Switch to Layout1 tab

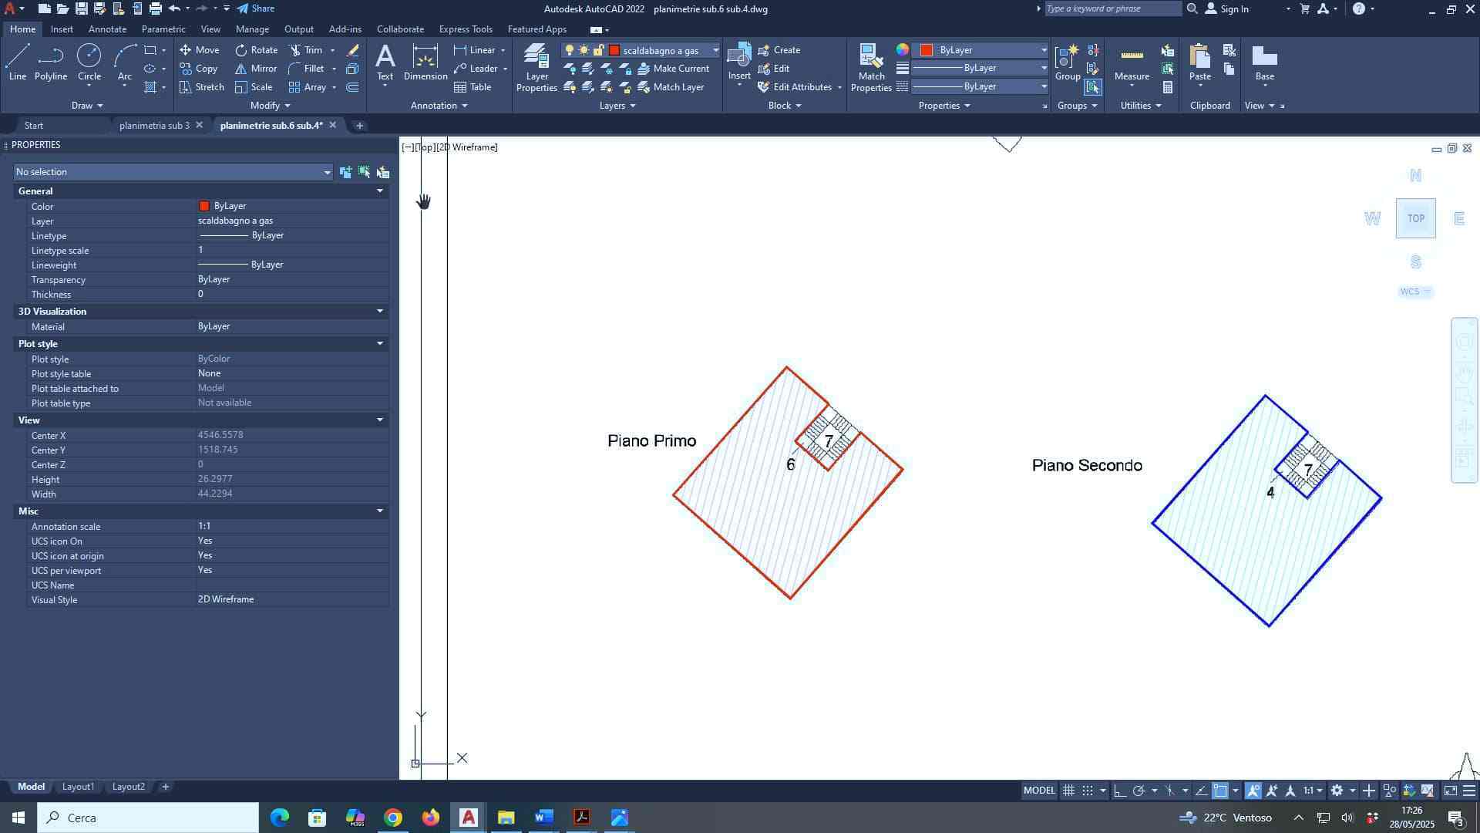(78, 787)
